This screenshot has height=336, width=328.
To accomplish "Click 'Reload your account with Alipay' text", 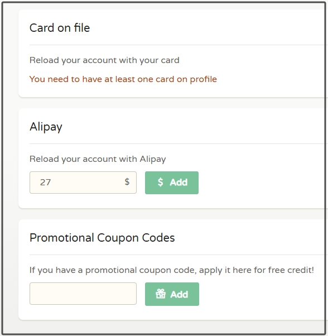I will [x=98, y=159].
